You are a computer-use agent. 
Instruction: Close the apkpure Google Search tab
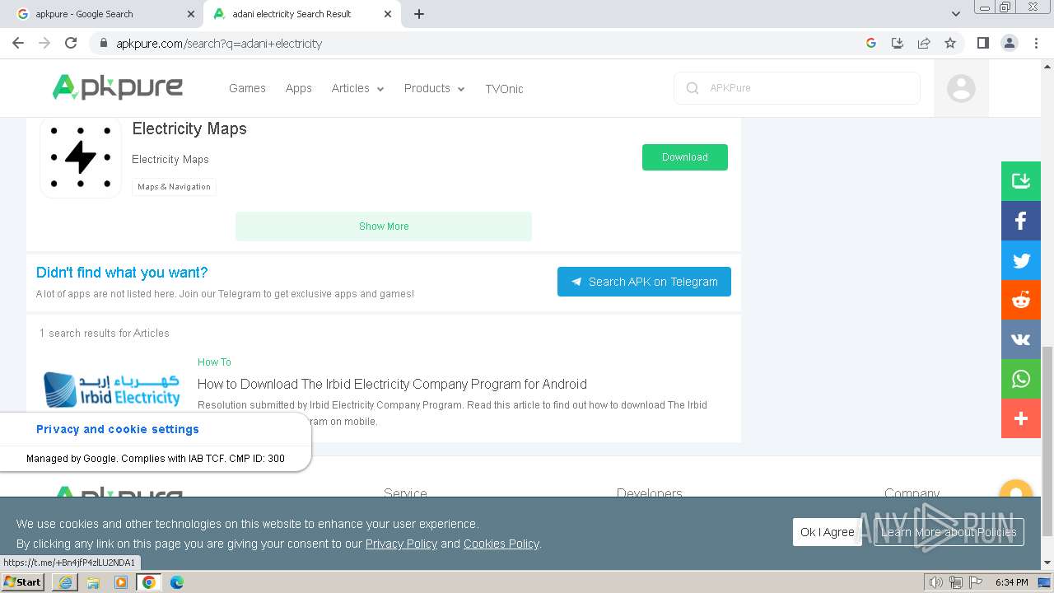coord(191,14)
